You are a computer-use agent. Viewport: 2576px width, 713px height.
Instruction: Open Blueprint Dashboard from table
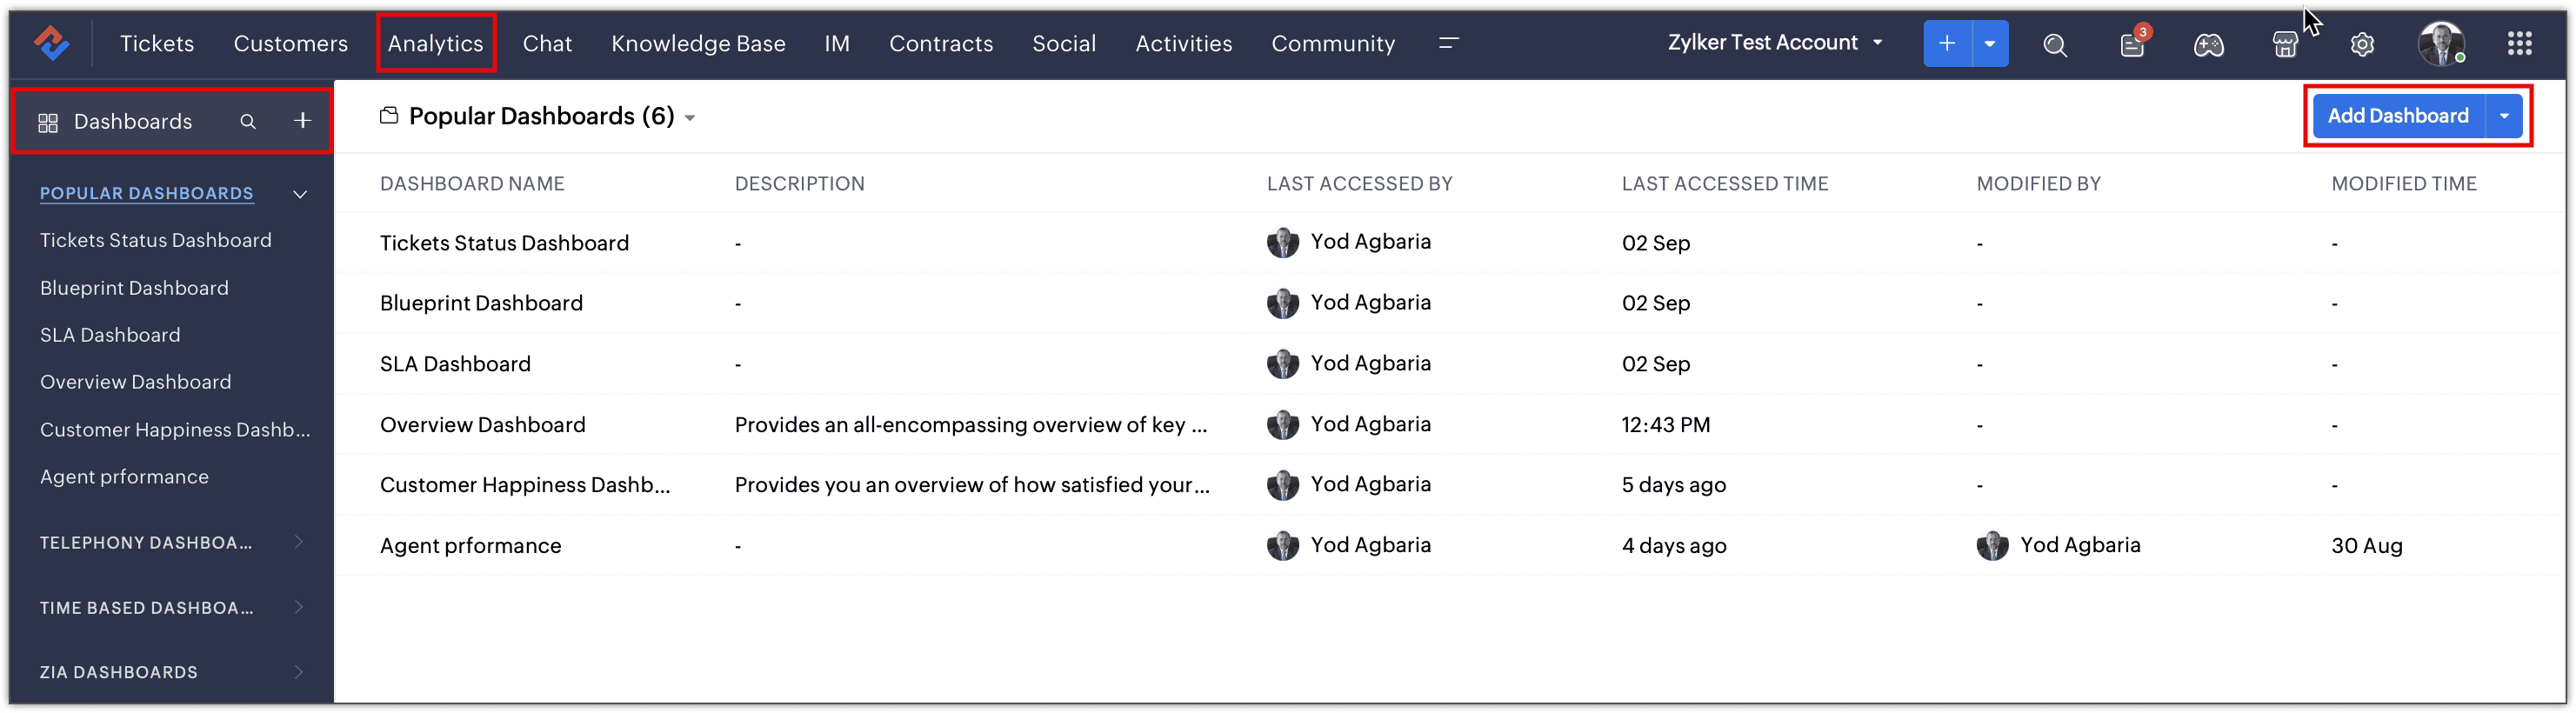point(481,303)
